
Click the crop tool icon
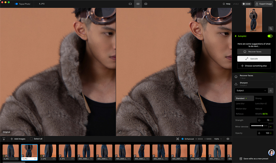click(270, 29)
